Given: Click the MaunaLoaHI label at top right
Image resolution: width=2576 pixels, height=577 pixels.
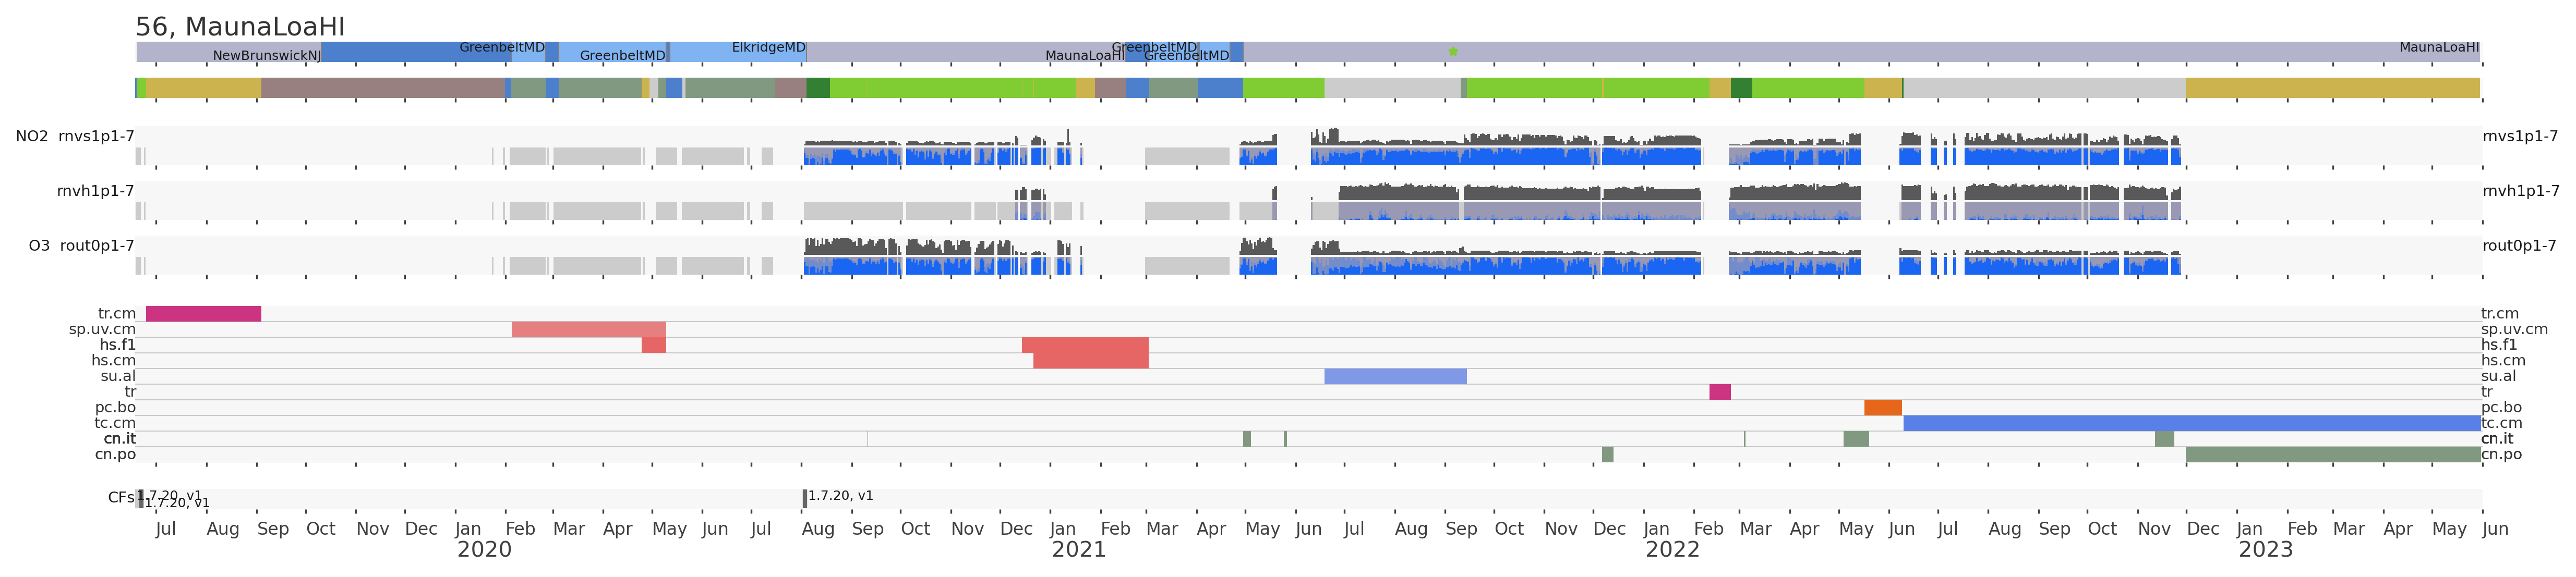Looking at the screenshot, I should [2438, 48].
